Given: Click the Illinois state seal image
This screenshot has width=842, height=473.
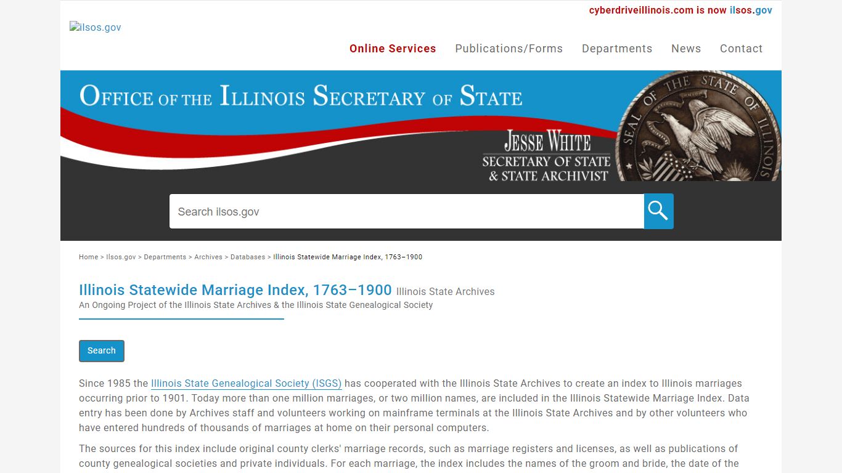Looking at the screenshot, I should tap(698, 126).
